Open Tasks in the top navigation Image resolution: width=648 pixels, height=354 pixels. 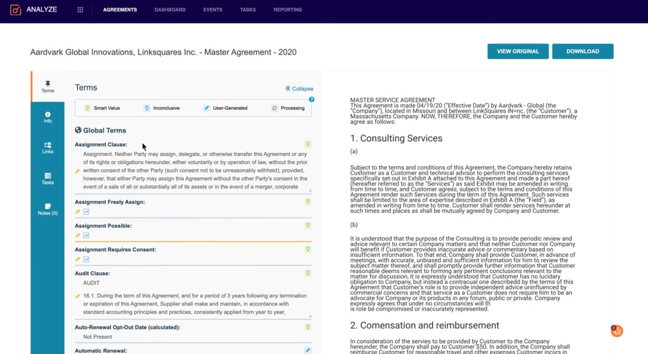pos(248,10)
